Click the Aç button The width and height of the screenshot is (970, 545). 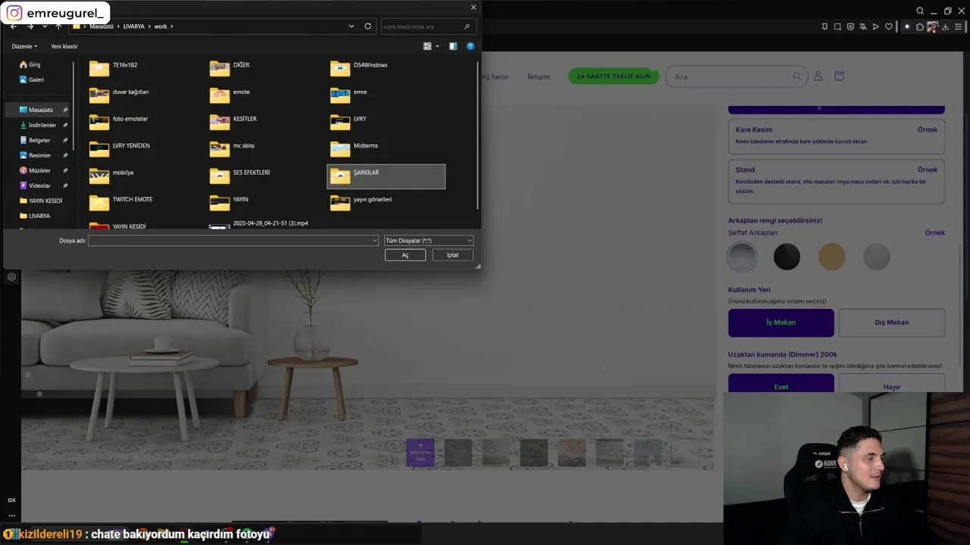point(405,255)
